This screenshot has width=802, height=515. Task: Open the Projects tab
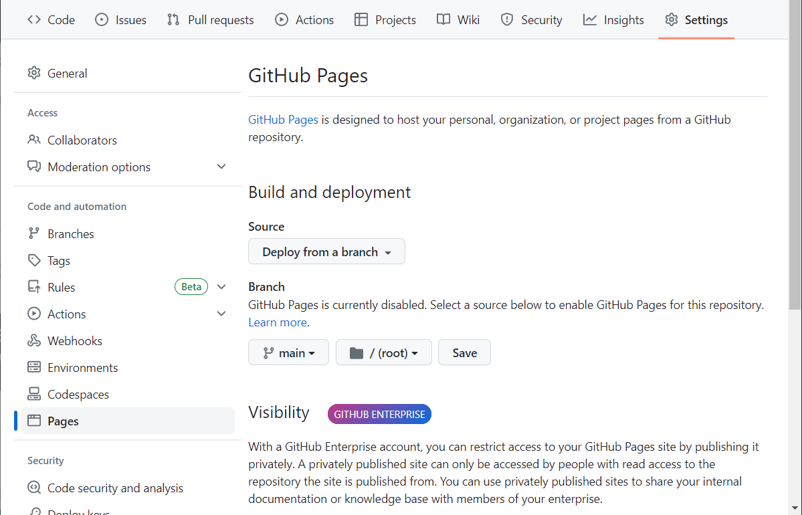coord(385,20)
